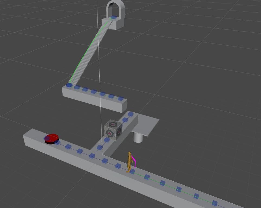Select the red circular floor button
Viewport: 261px width, 208px height.
click(x=52, y=139)
